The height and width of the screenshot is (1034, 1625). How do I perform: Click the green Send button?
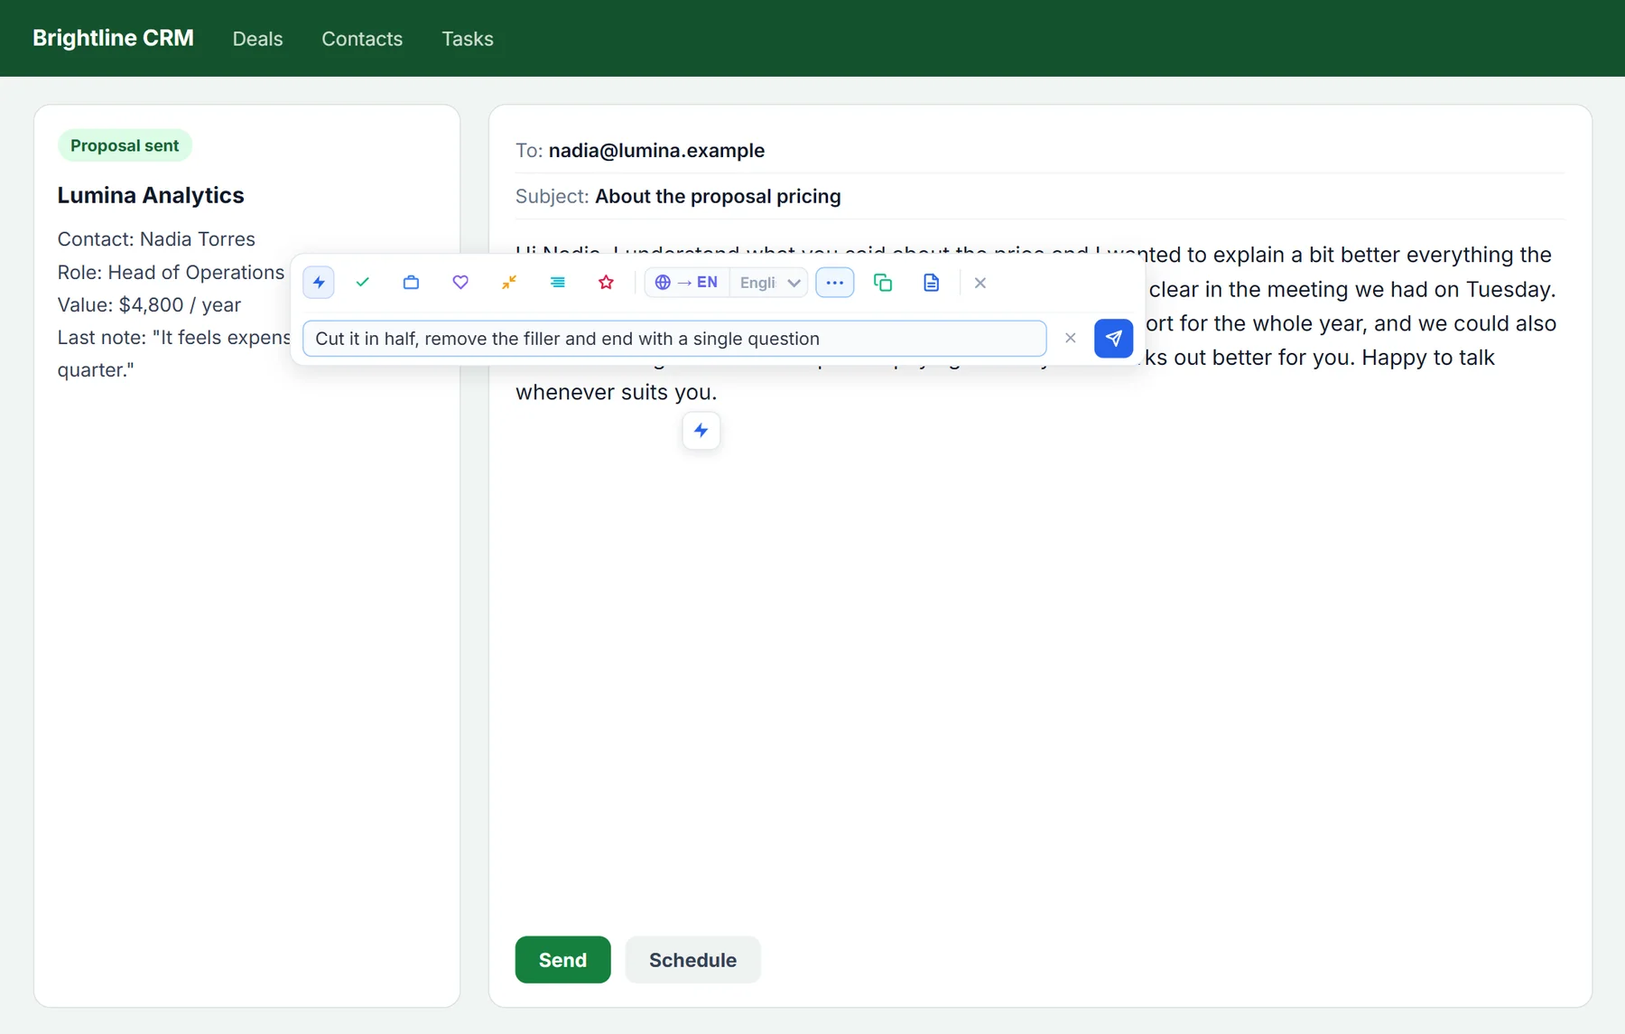562,960
